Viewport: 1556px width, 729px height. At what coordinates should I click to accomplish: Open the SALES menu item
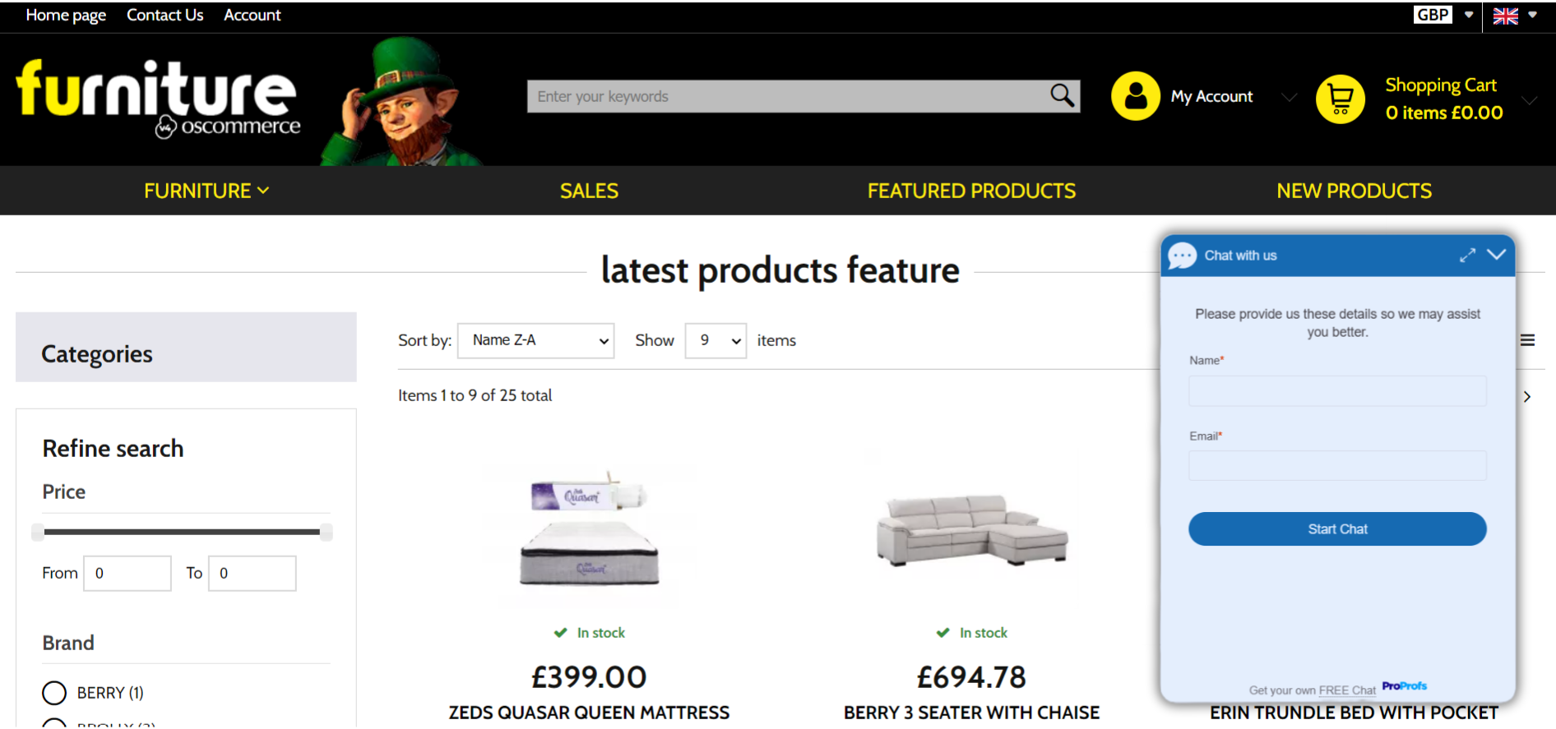click(x=589, y=190)
